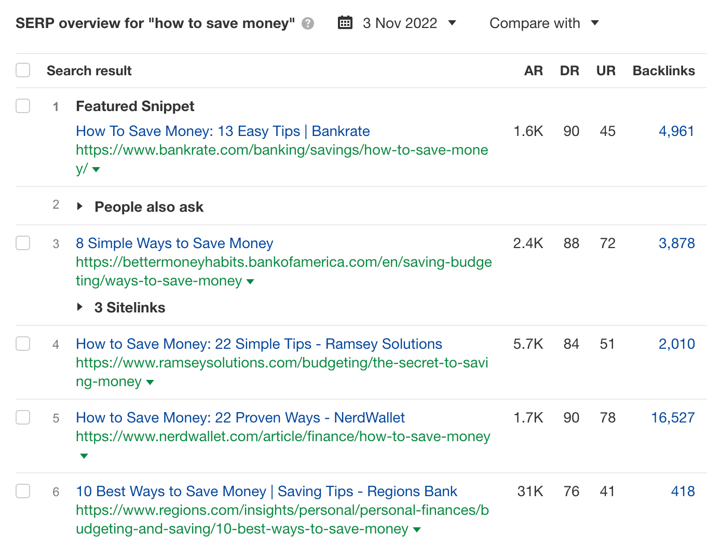The image size is (707, 546).
Task: Open the caret dropdown on the NerdWallet URL
Action: click(84, 456)
